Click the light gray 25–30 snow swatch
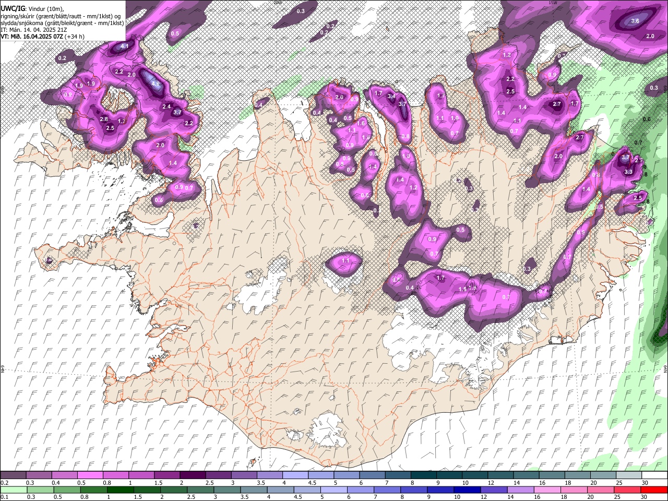Screen dimensions: 668x501 click(628, 475)
